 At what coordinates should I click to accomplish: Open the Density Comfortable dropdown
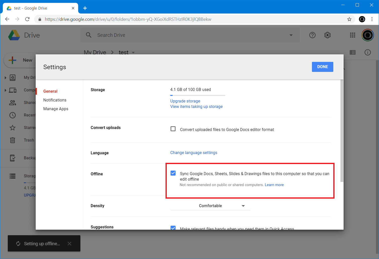[x=210, y=206]
